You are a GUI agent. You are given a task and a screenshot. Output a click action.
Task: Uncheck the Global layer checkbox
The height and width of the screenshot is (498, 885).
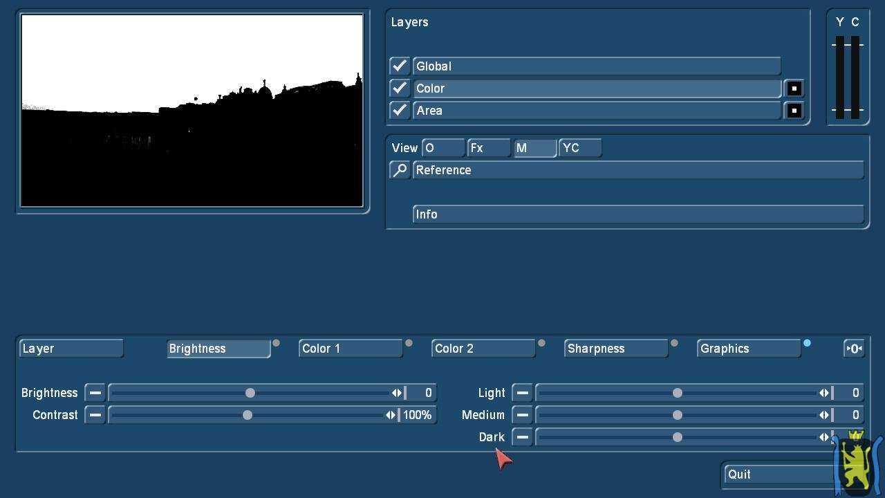tap(400, 66)
